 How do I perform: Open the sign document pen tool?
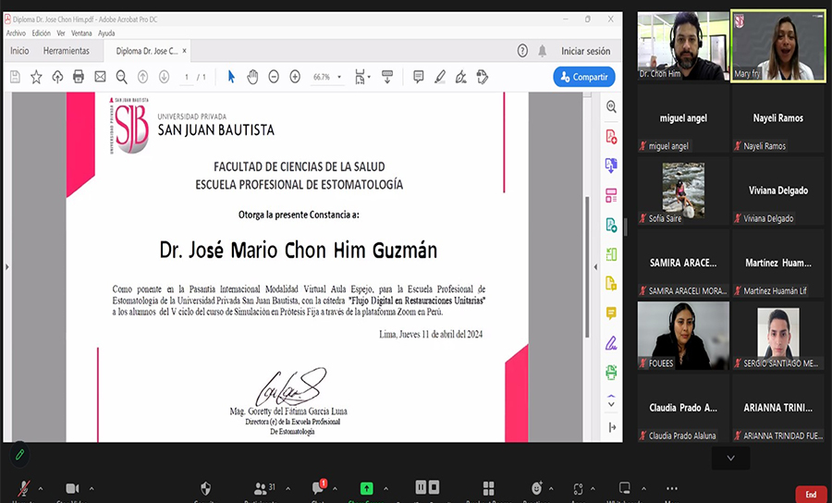460,77
